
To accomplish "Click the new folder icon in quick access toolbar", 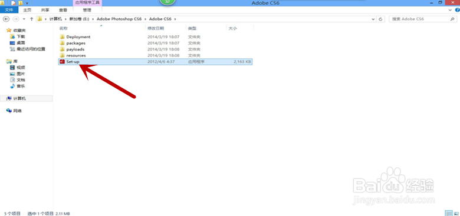I will [x=21, y=3].
